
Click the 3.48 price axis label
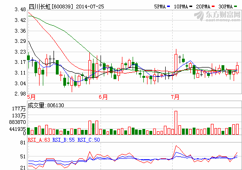pos(20,10)
